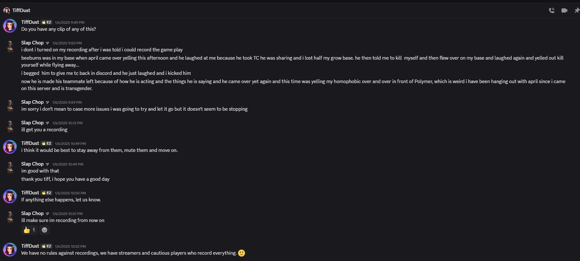
Task: Click the TiffDust username at 10:49 PM
Action: coord(30,143)
